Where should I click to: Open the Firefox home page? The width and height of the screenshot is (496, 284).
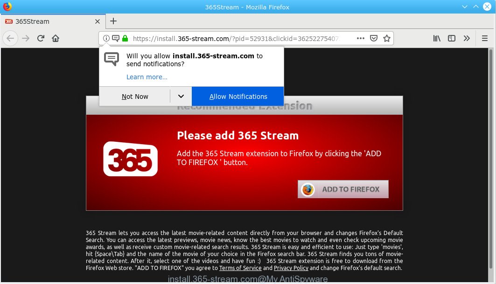pos(56,38)
